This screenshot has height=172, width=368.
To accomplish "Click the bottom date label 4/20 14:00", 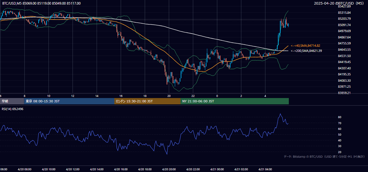I will [97, 169].
